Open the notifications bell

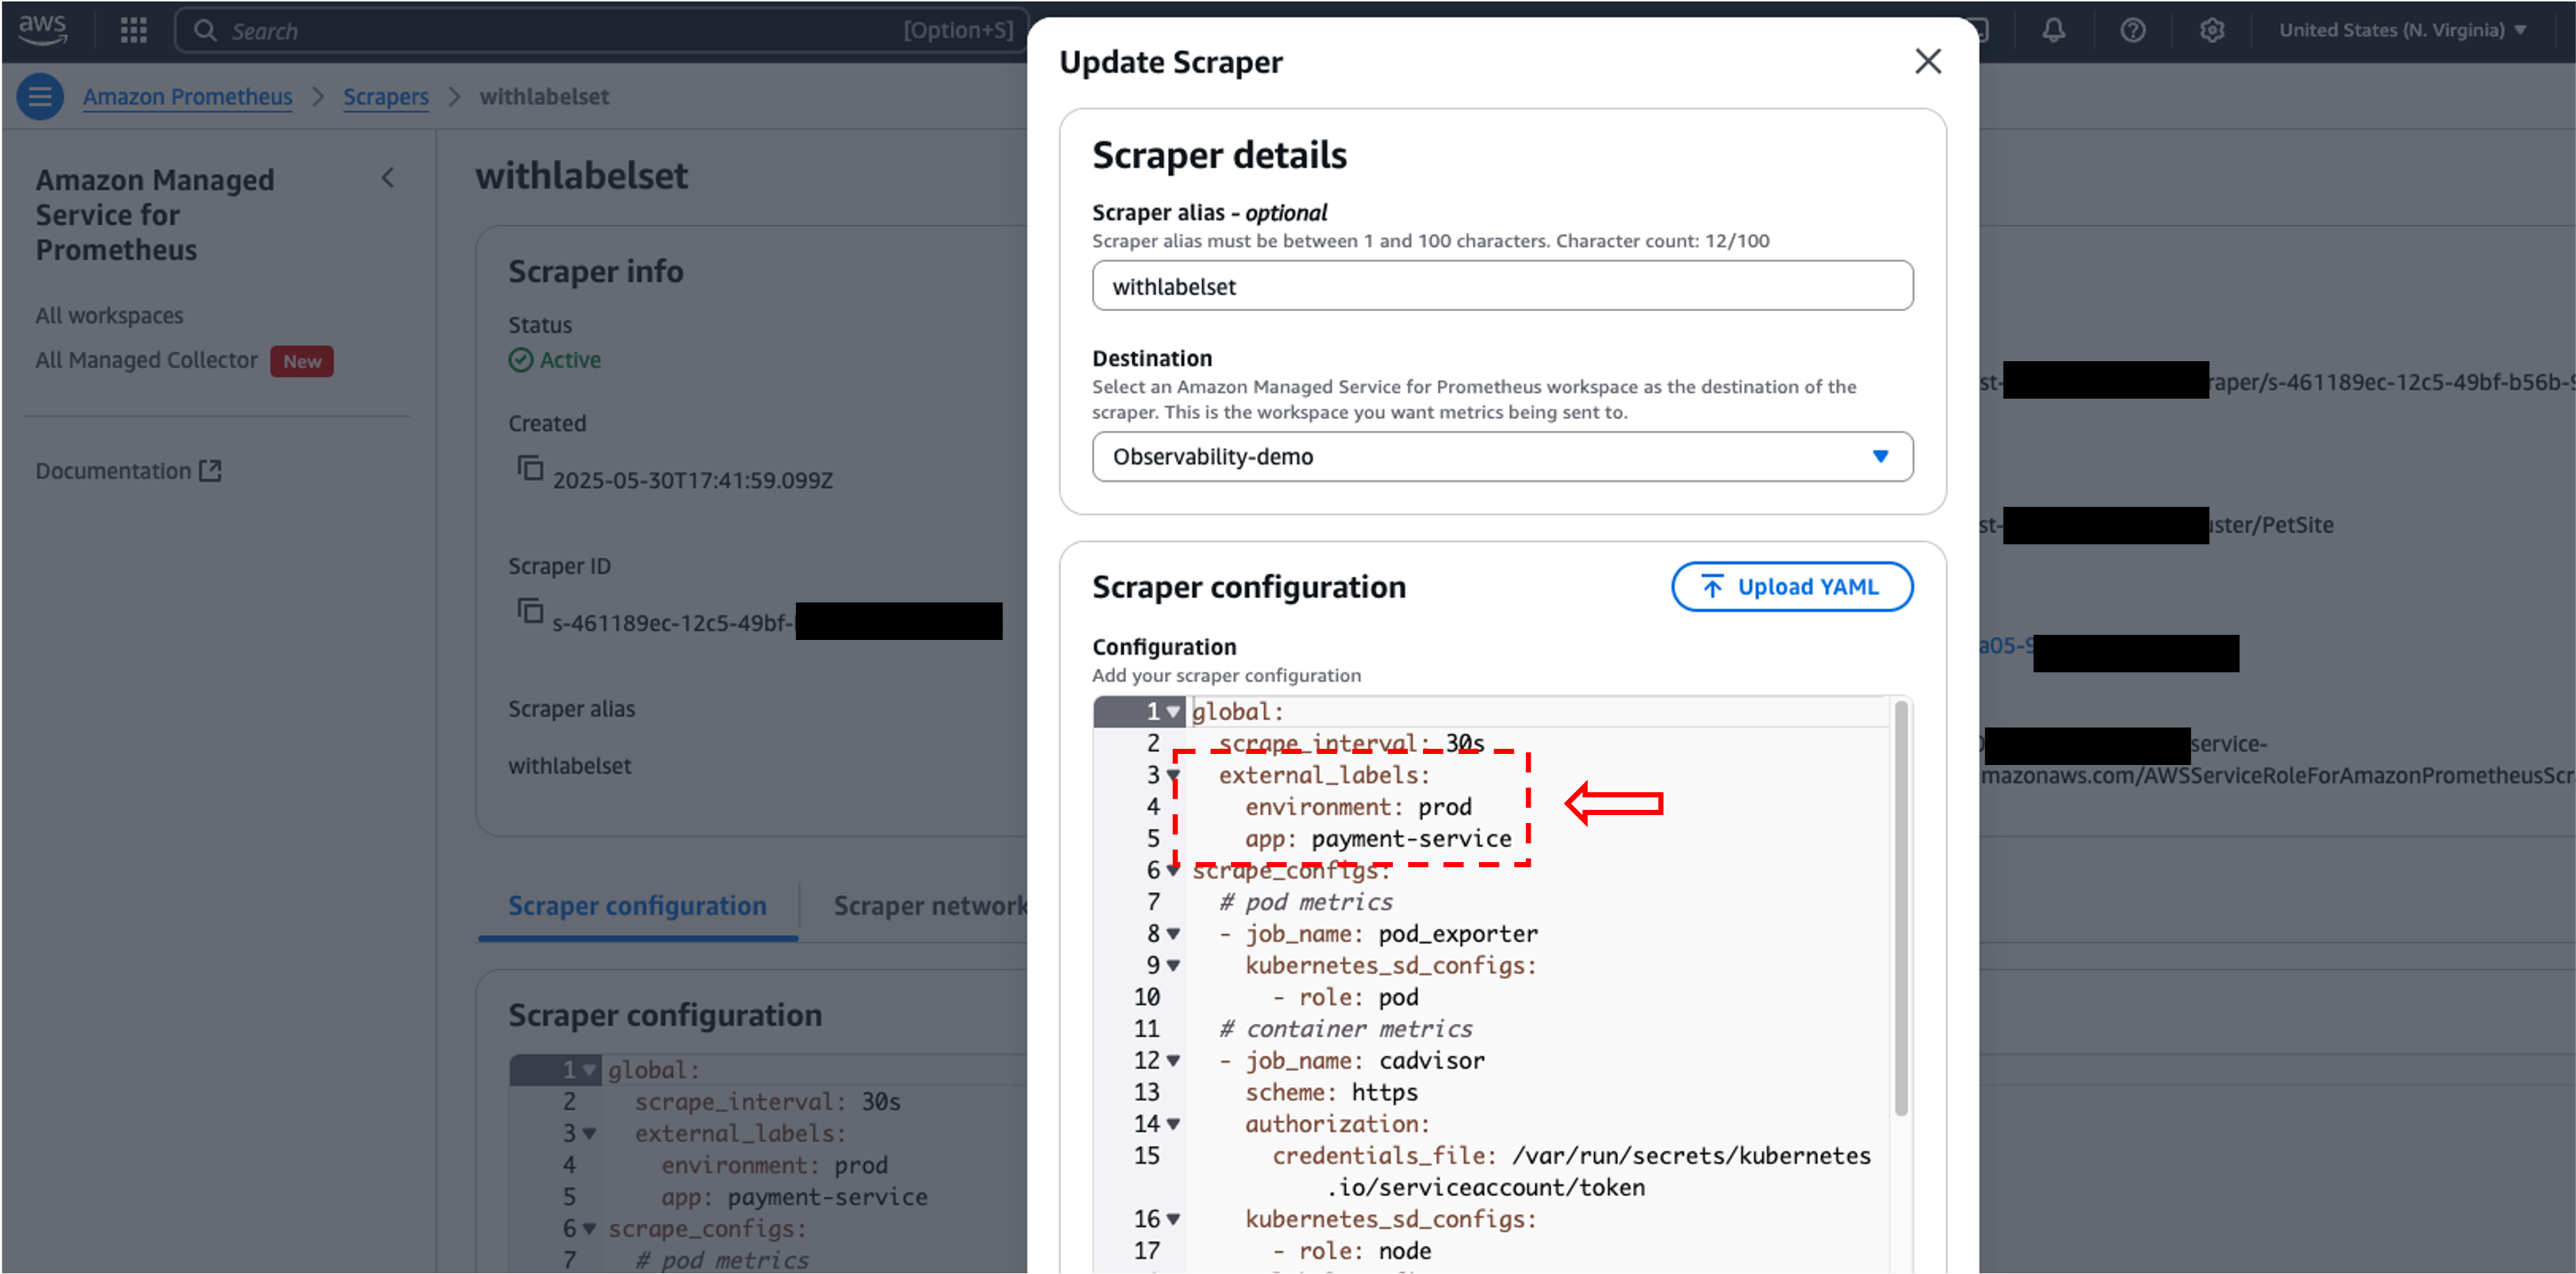[2053, 30]
